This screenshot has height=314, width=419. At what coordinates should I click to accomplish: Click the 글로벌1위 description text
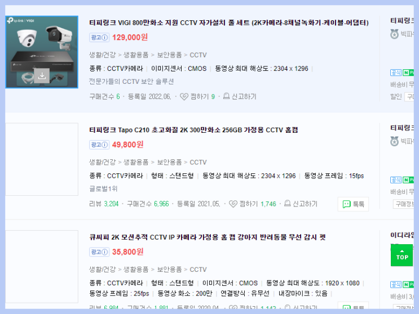(x=103, y=189)
